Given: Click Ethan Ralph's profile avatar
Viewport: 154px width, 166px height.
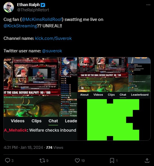Looking at the screenshot, I should [x=9, y=7].
